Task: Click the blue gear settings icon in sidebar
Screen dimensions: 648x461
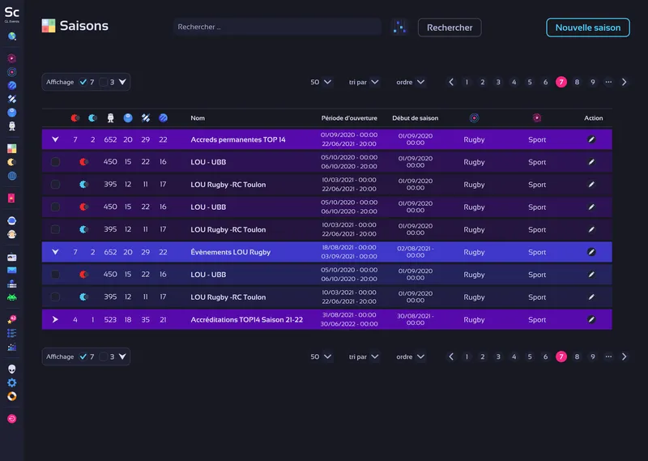Action: 12,382
